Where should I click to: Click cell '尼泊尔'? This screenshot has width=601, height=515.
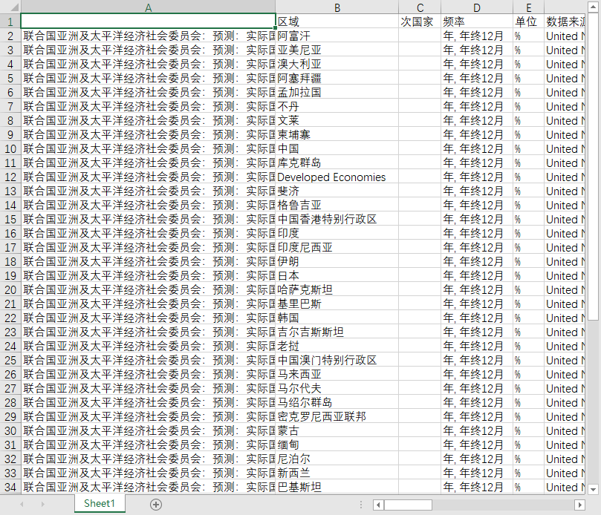(x=337, y=459)
